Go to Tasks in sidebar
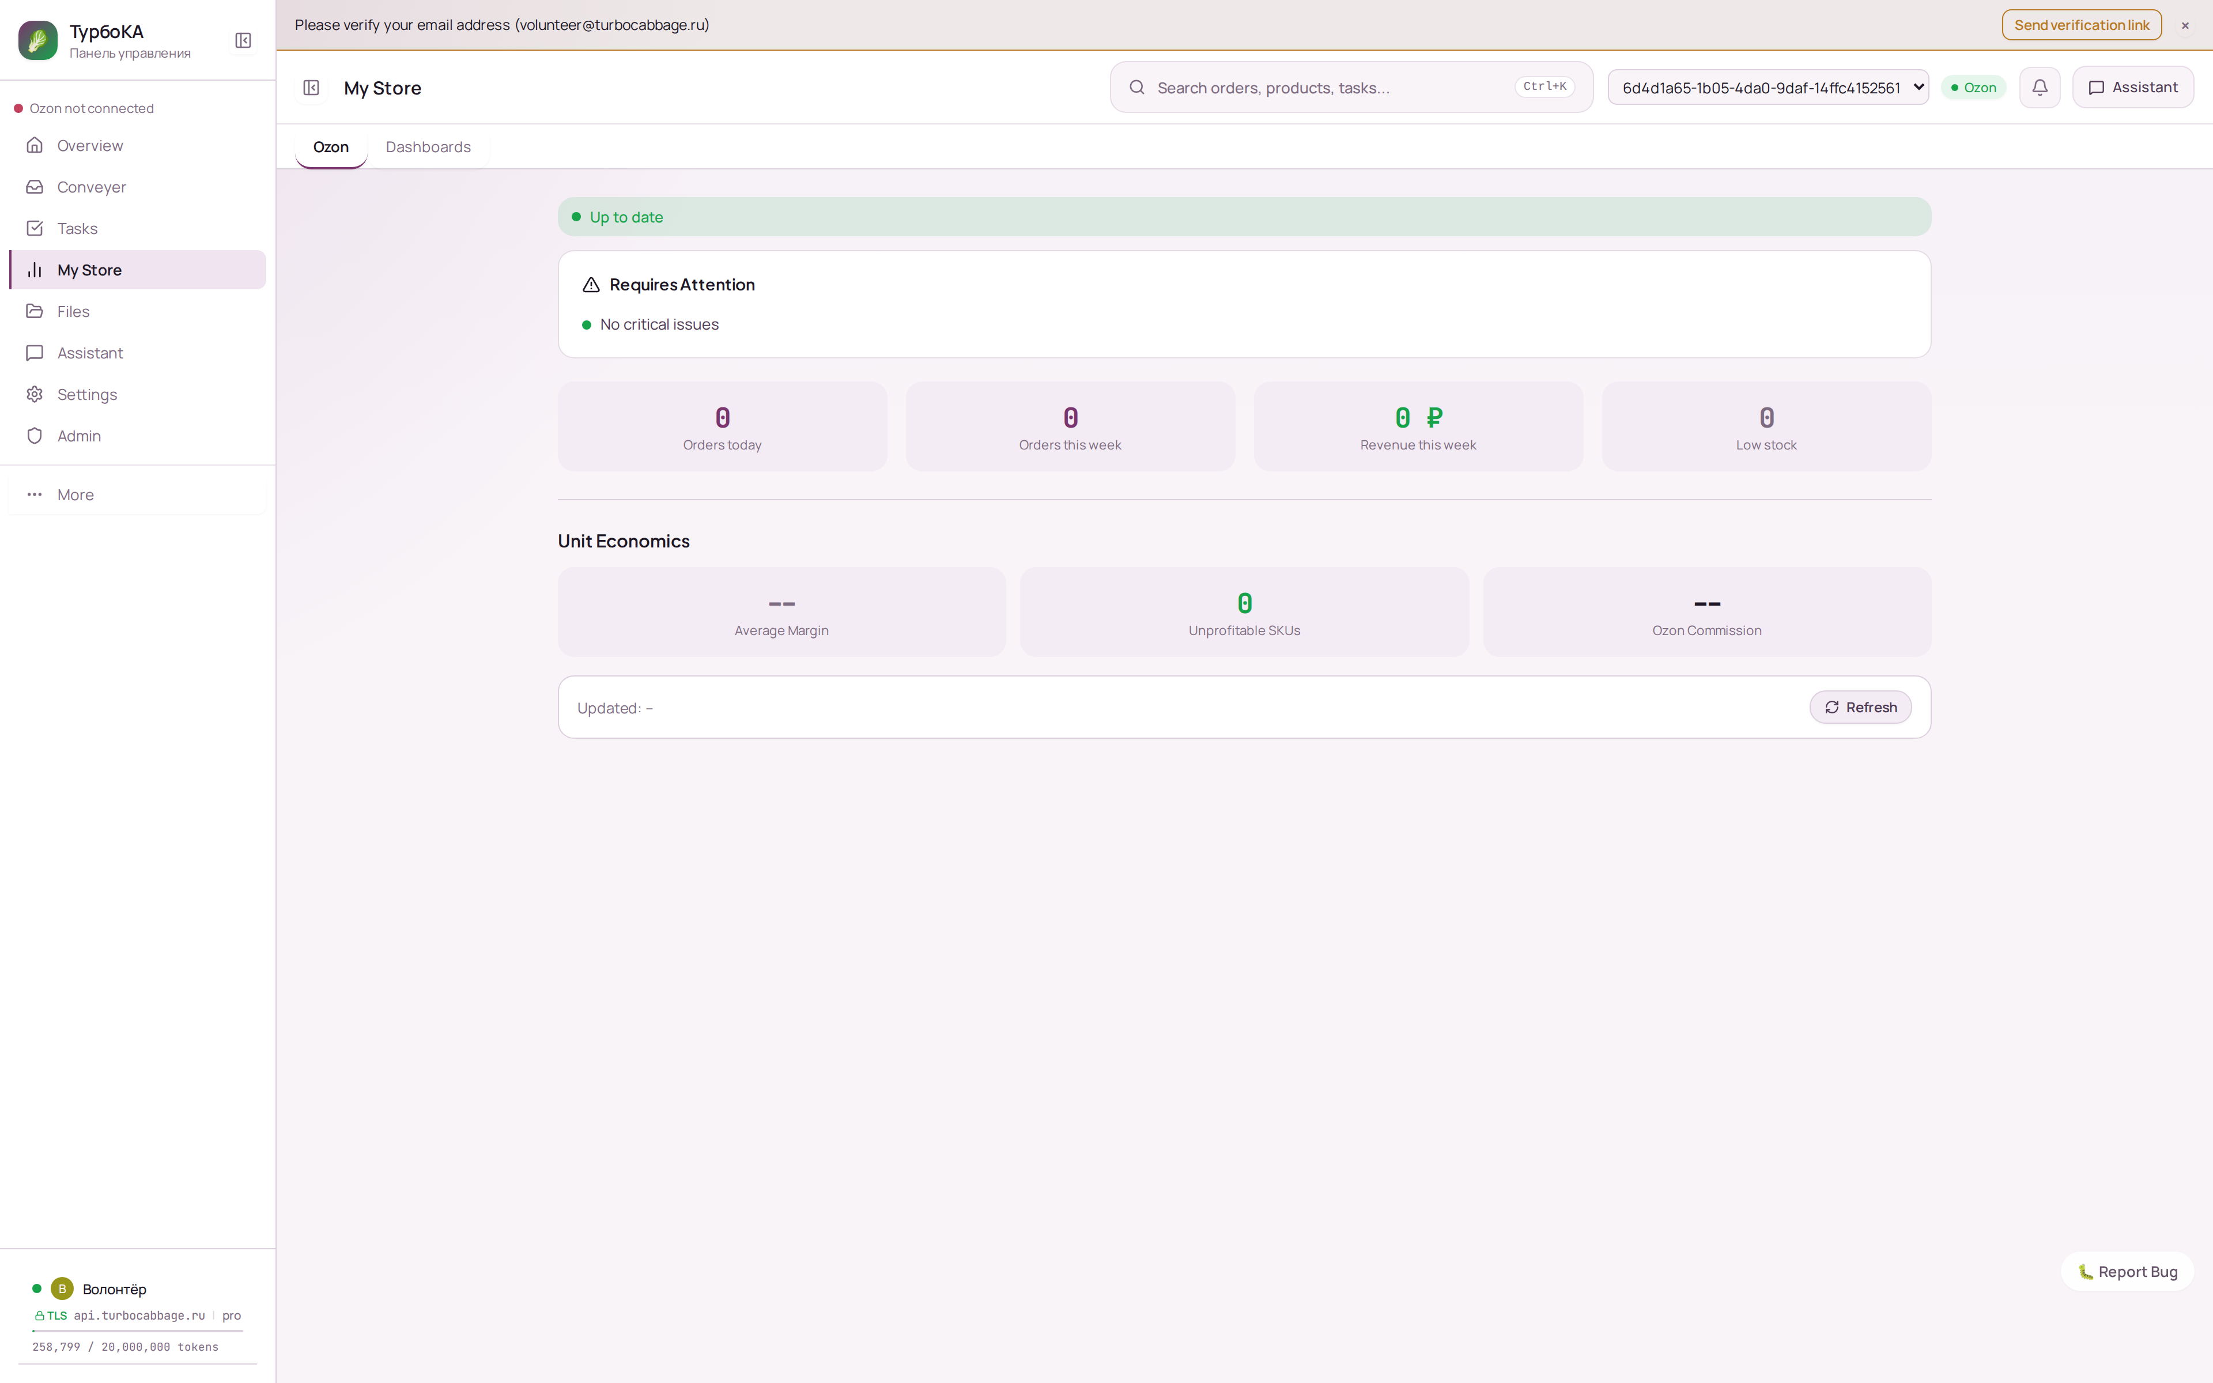 click(x=77, y=229)
